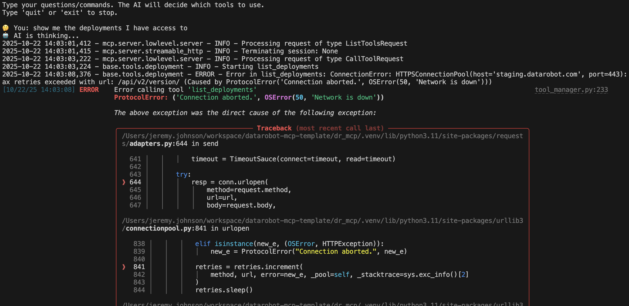Click the red arrow marker at line 644
The width and height of the screenshot is (629, 306).
pyautogui.click(x=124, y=182)
